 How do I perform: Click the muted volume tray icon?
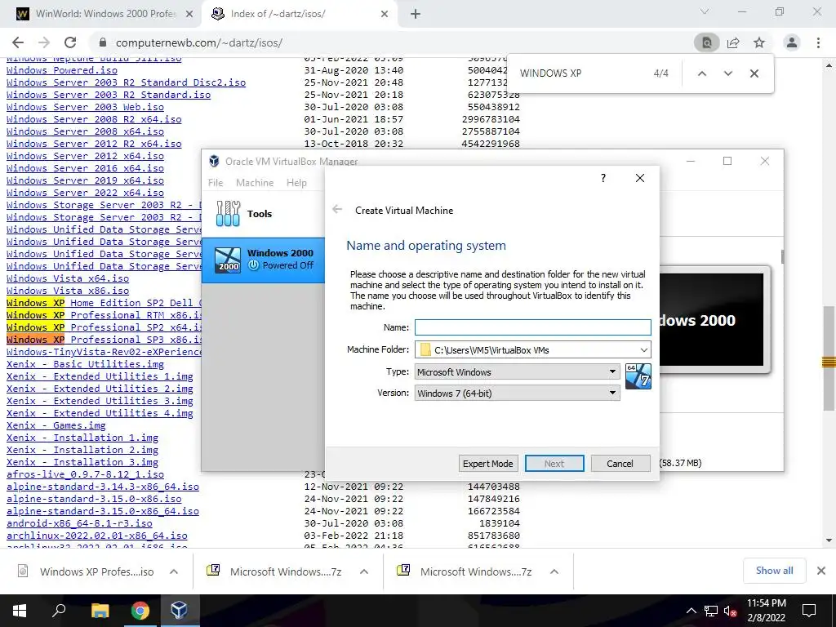[x=730, y=611]
